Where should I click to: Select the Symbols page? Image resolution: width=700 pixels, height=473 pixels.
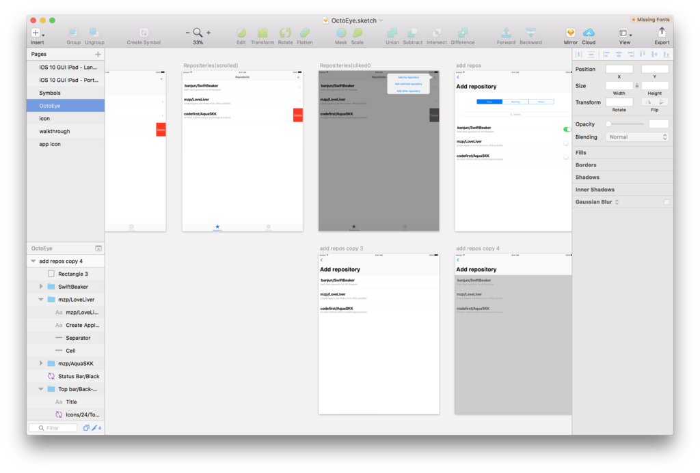click(x=66, y=93)
